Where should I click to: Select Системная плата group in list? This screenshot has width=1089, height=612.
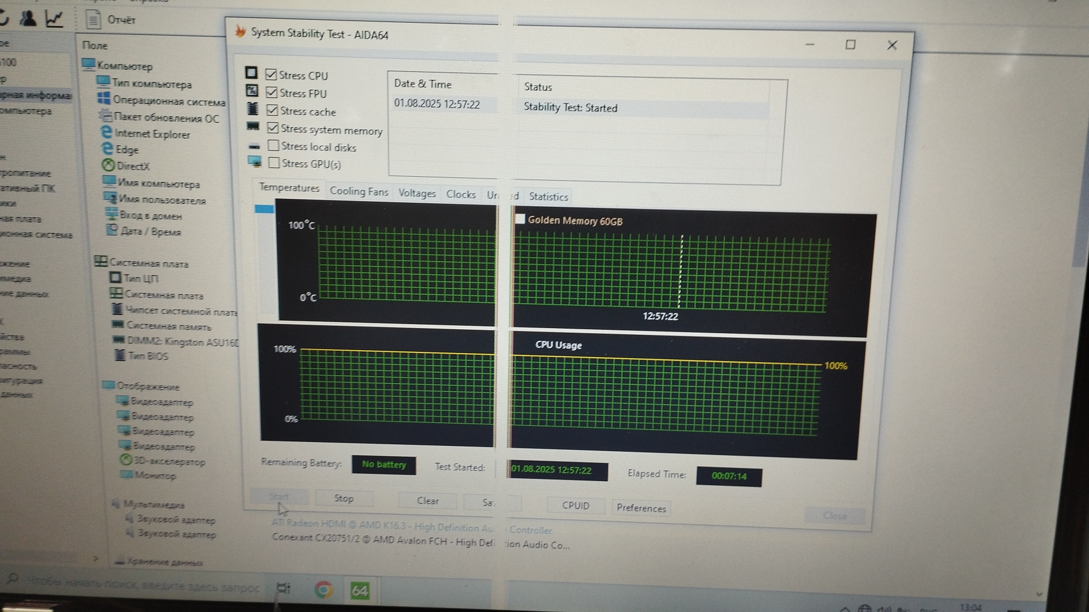tap(148, 263)
